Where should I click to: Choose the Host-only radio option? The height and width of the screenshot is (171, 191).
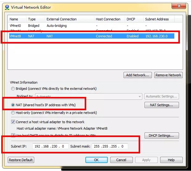coord(13,113)
